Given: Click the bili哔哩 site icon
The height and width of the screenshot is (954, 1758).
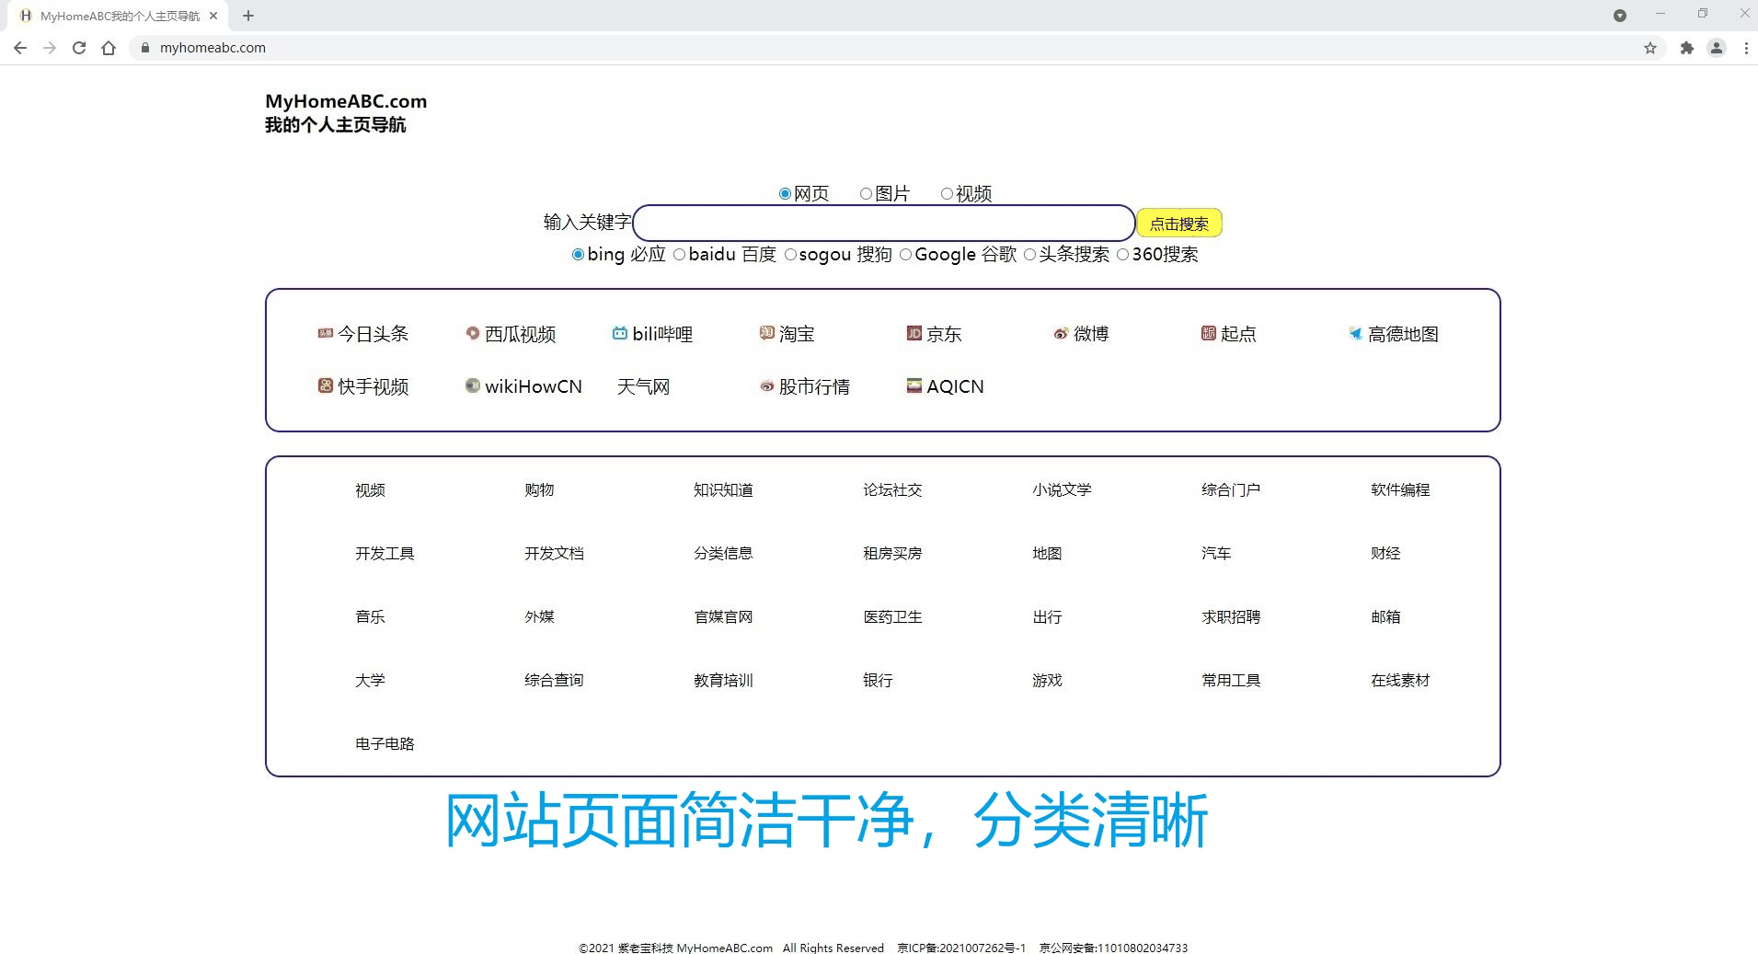Looking at the screenshot, I should click(619, 334).
